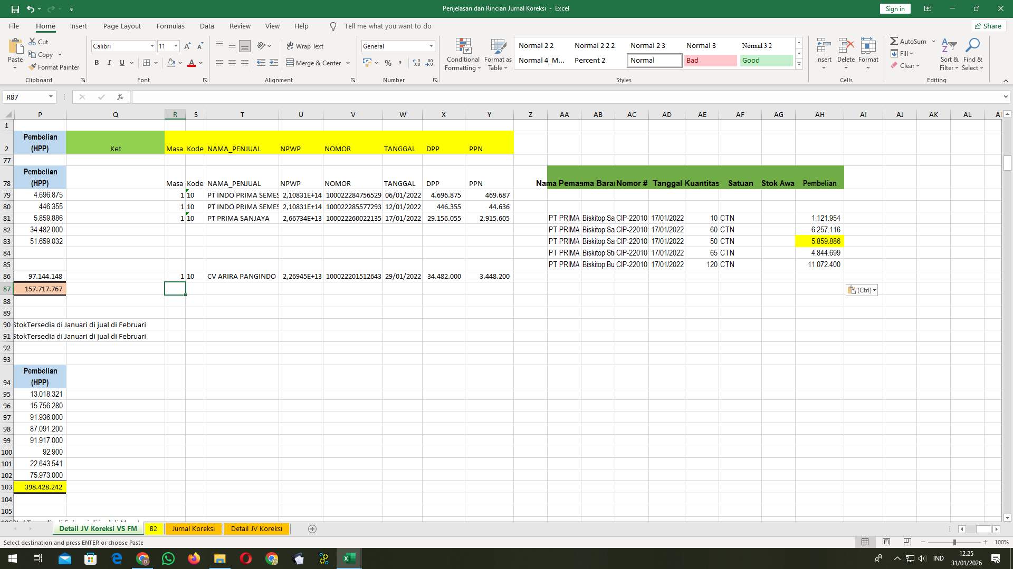Open the Font Size dropdown

(x=176, y=46)
